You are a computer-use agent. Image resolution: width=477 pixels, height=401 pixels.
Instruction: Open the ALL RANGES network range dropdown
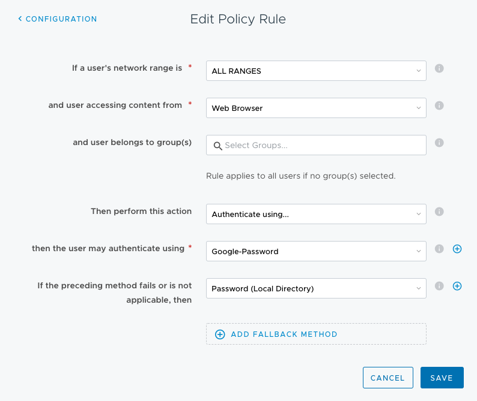pos(316,71)
